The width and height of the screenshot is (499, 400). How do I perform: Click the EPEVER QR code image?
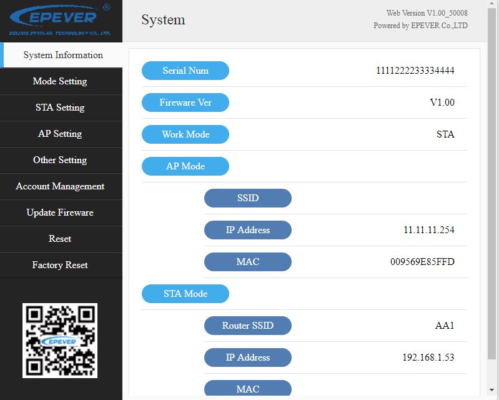click(60, 341)
